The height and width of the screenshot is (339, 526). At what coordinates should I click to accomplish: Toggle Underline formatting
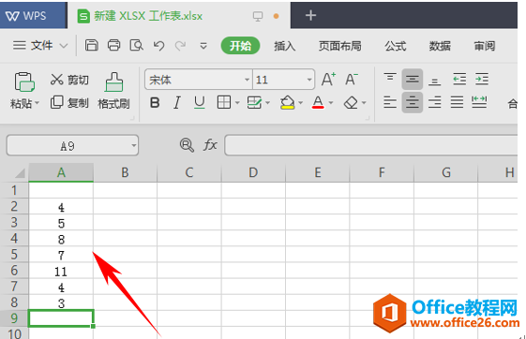200,102
